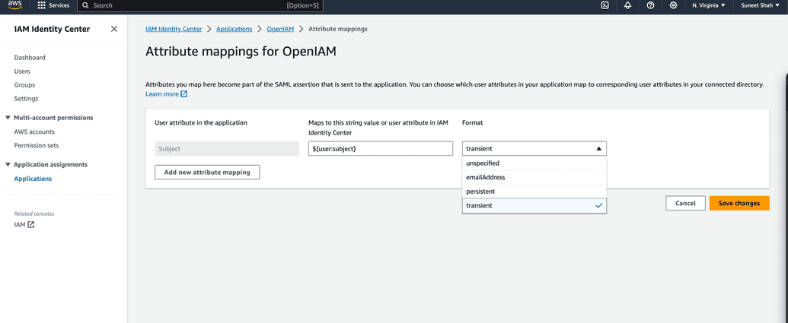Launch the CloudShell terminal icon
The height and width of the screenshot is (323, 788).
pos(605,5)
